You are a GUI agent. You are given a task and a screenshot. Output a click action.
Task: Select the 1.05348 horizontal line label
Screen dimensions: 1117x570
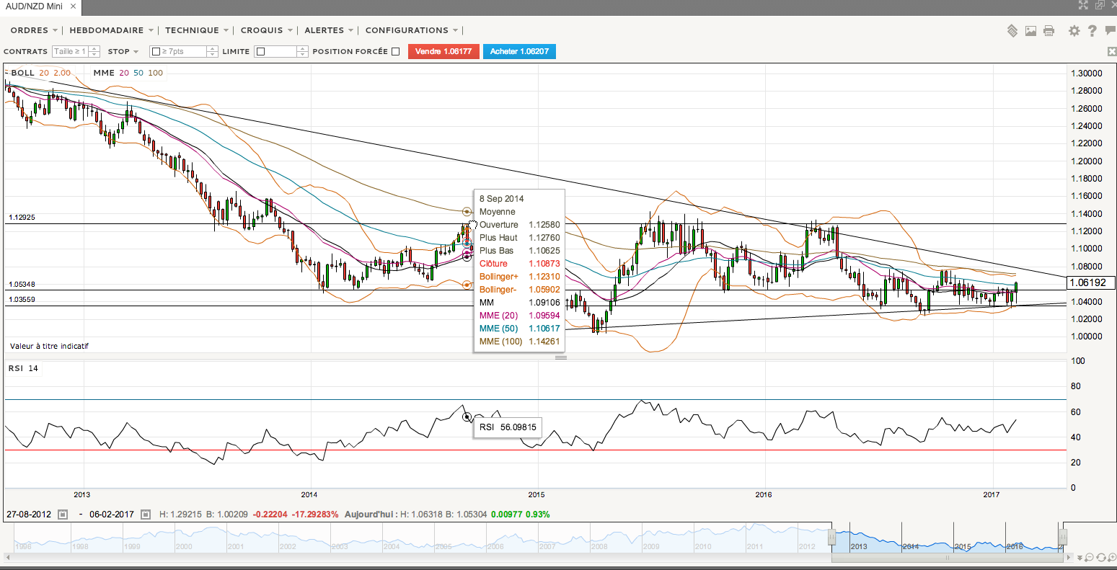(22, 285)
